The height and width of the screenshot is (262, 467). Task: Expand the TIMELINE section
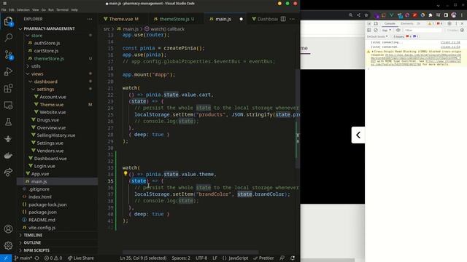[x=33, y=235]
